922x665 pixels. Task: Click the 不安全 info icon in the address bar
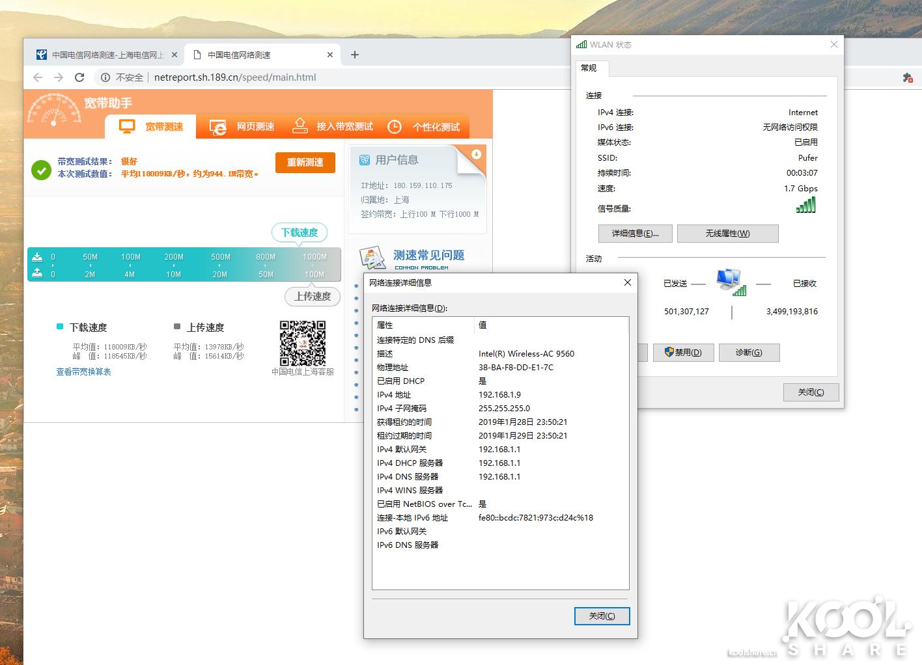click(x=106, y=77)
